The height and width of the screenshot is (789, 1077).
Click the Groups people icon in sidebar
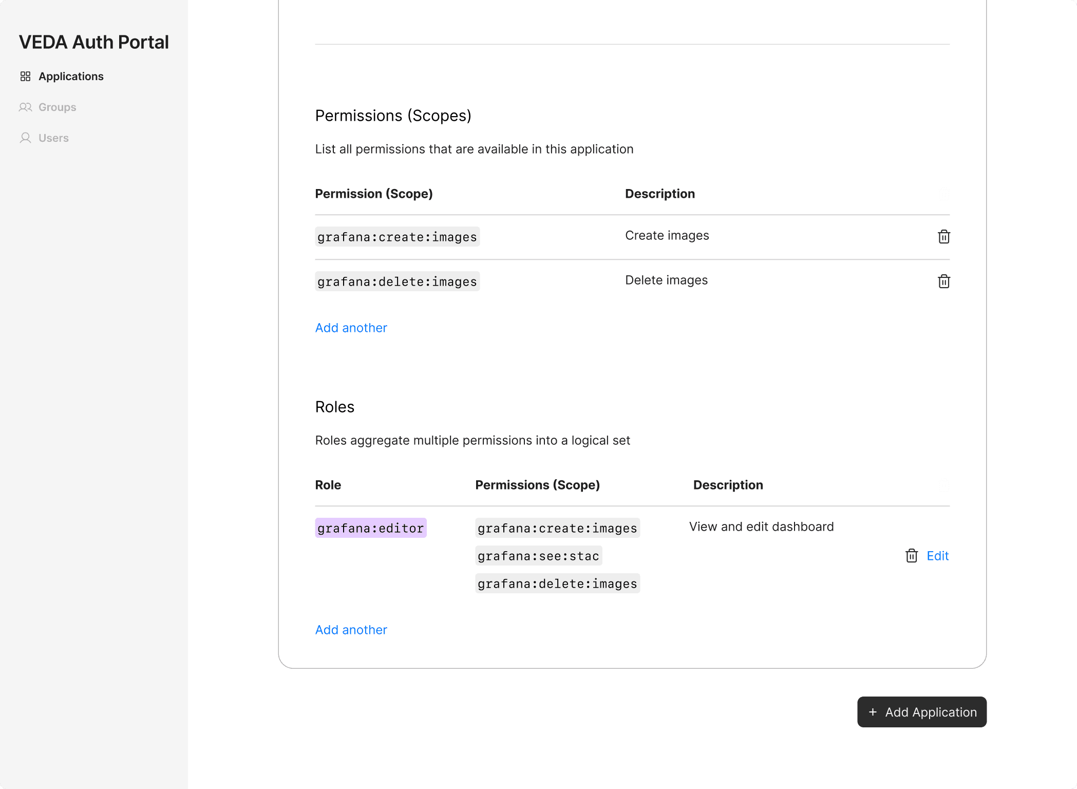[x=25, y=107]
